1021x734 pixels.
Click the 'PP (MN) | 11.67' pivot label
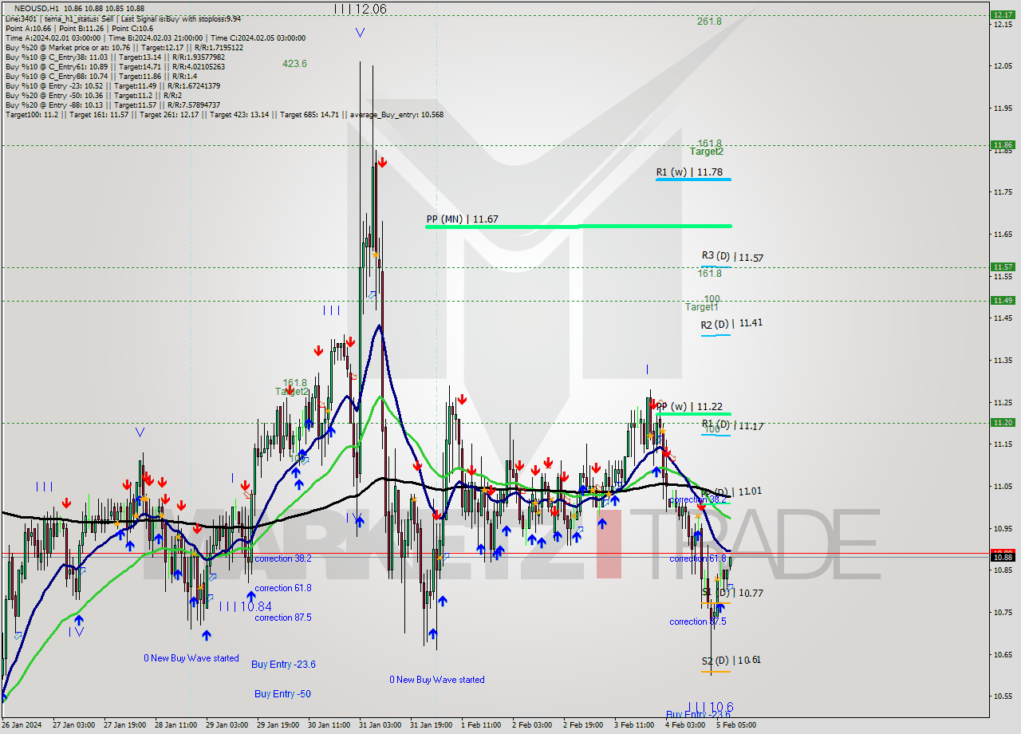click(x=463, y=219)
